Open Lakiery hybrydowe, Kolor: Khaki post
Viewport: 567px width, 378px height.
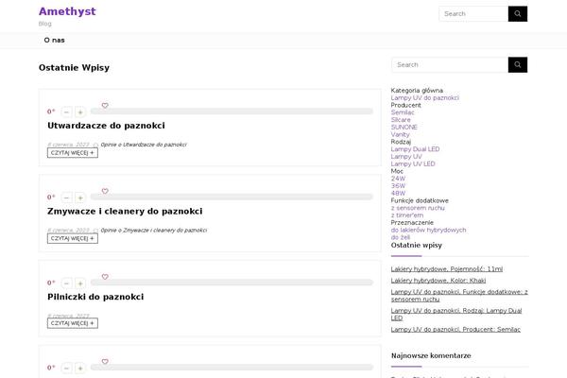(438, 281)
